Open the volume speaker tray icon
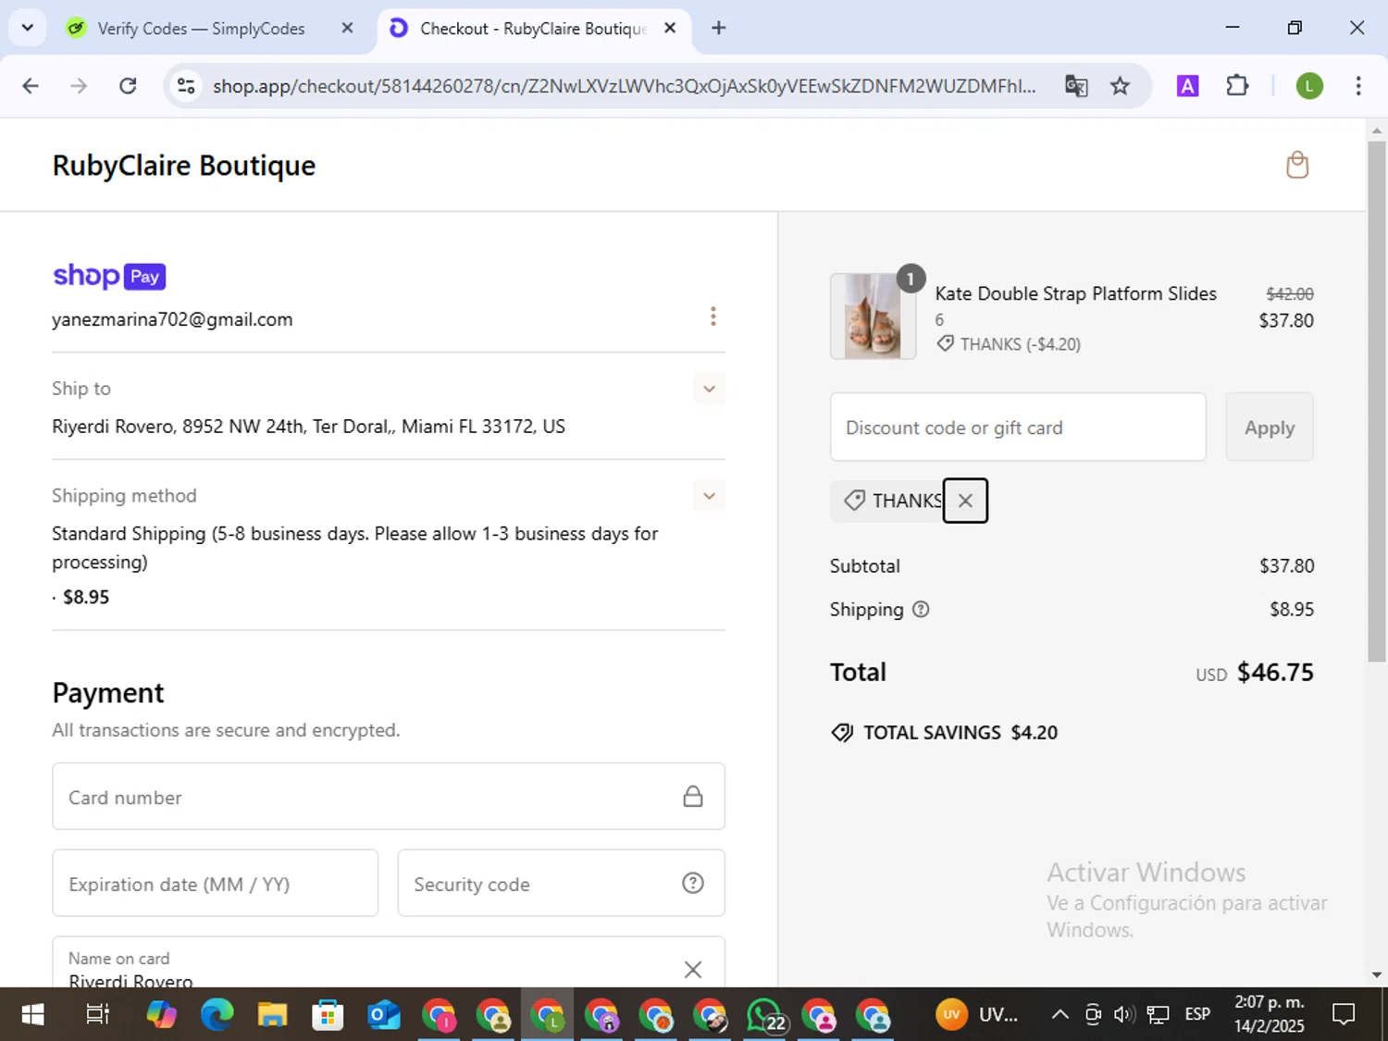 1124,1015
